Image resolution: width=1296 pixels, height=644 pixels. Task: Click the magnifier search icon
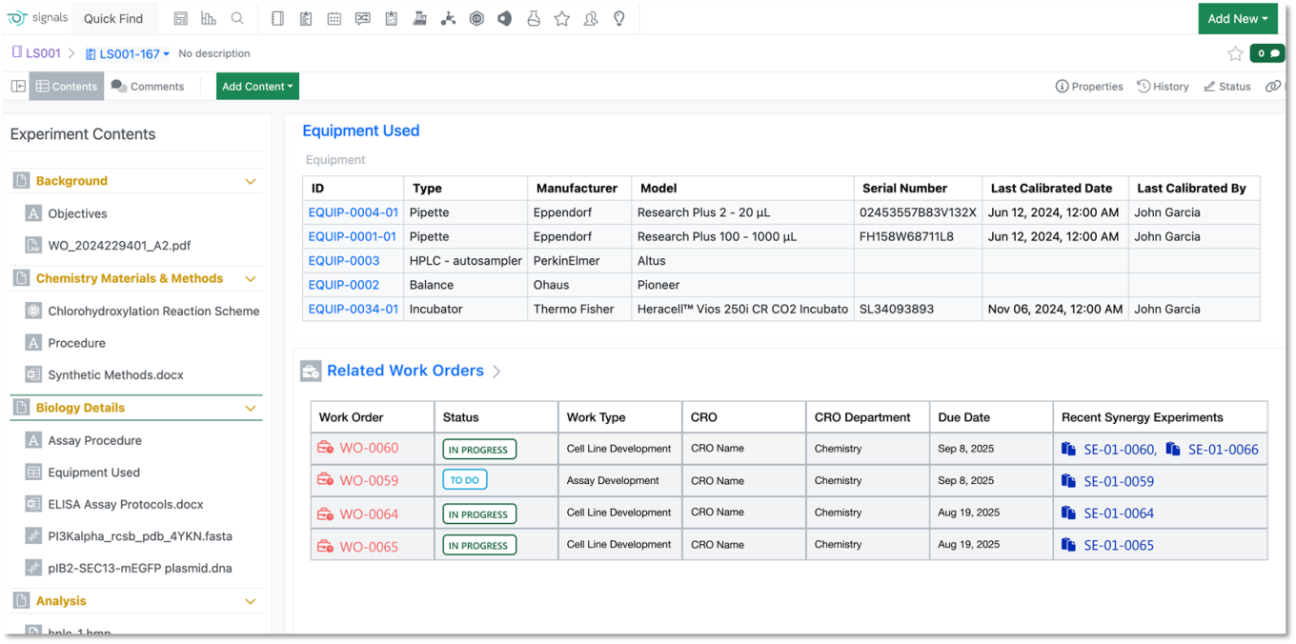[237, 19]
